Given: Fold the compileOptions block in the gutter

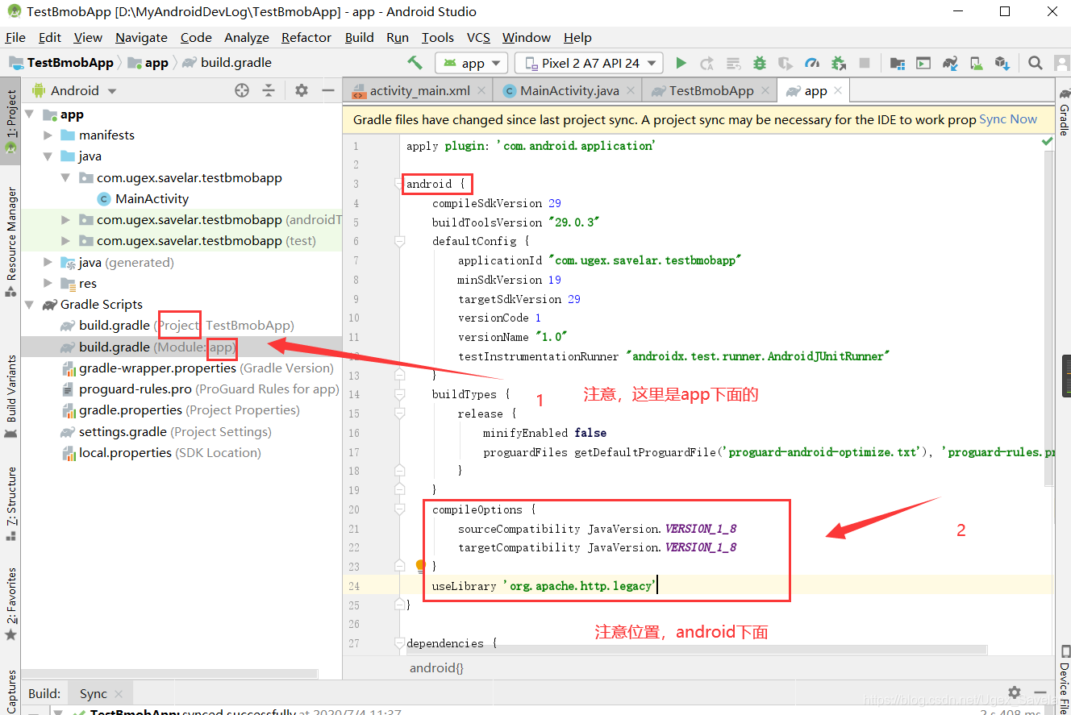Looking at the screenshot, I should click(x=398, y=509).
